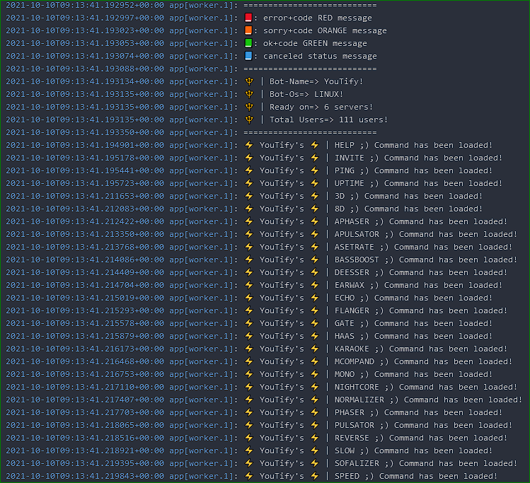The image size is (530, 483).
Task: Click the second lightning bolt on ECHO line
Action: (x=315, y=298)
